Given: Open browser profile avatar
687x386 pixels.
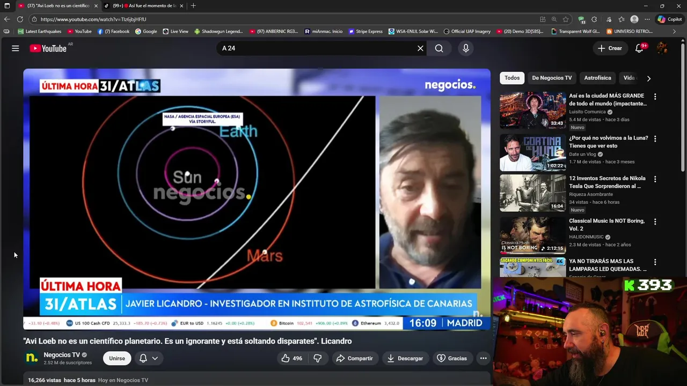Looking at the screenshot, I should (x=634, y=19).
